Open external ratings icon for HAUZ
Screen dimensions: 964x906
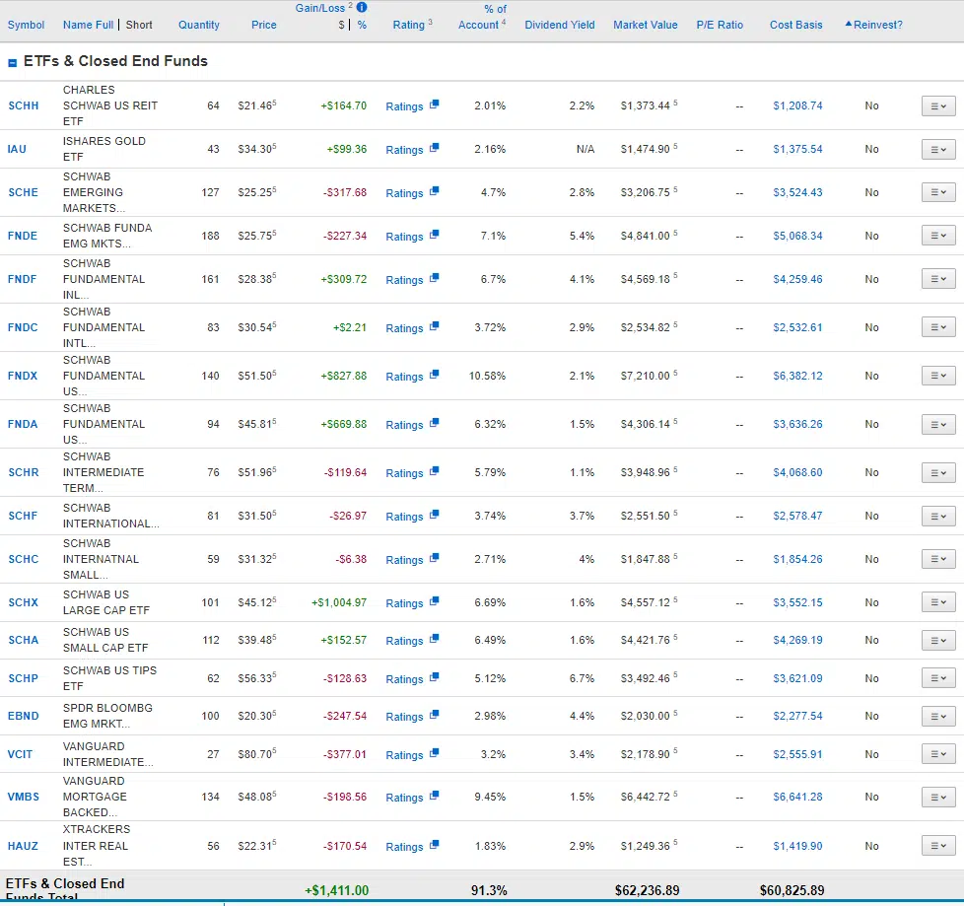[434, 845]
